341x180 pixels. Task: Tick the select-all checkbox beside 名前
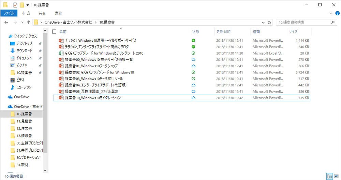tap(54, 32)
